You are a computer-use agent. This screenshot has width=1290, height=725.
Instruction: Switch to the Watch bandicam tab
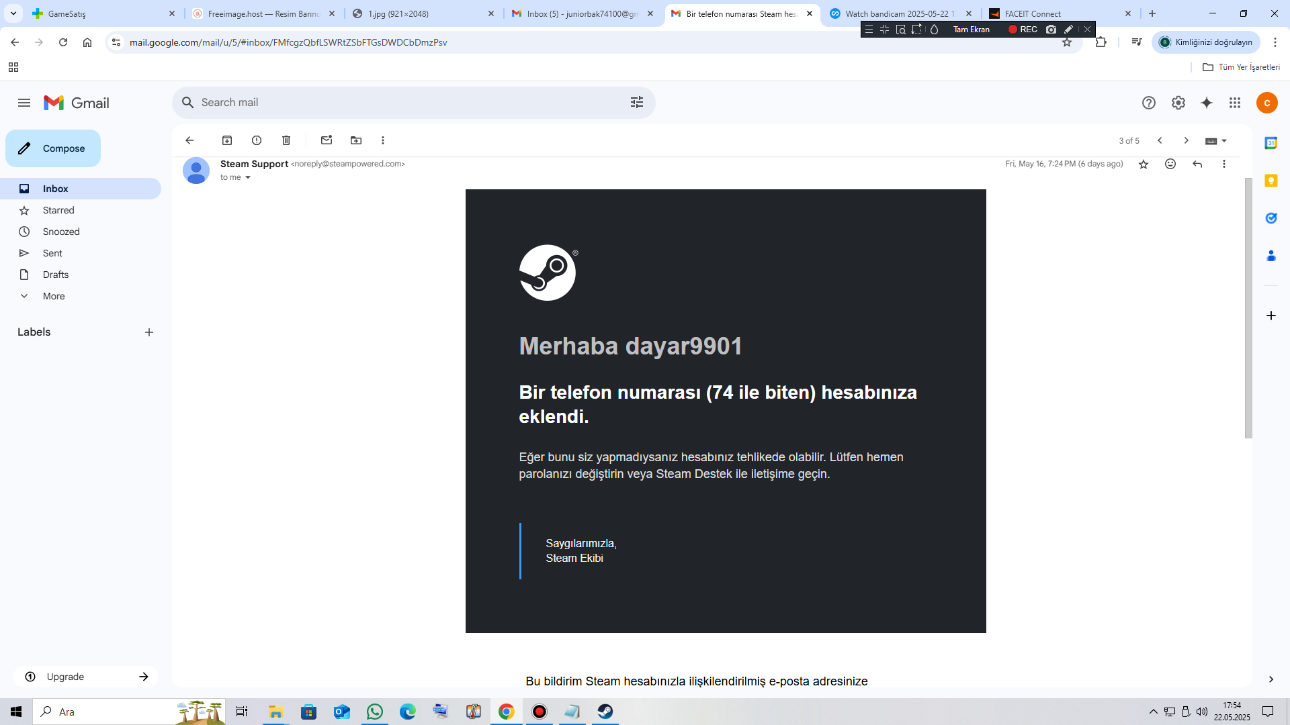click(902, 13)
